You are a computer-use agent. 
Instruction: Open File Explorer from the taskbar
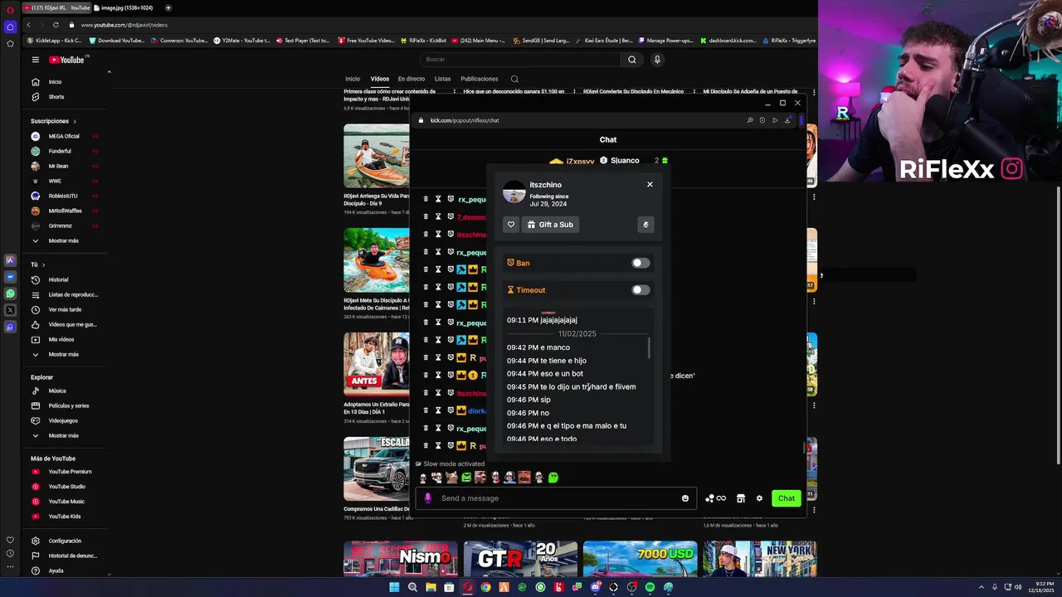point(431,587)
